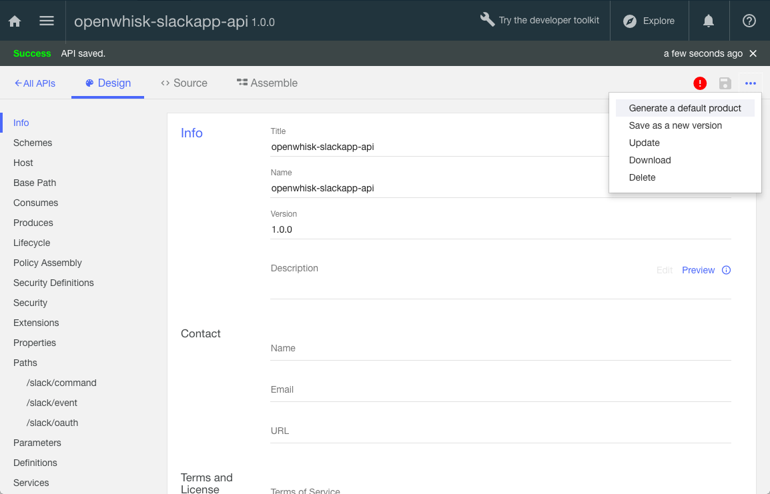Click the save disk icon
The height and width of the screenshot is (494, 770).
725,83
